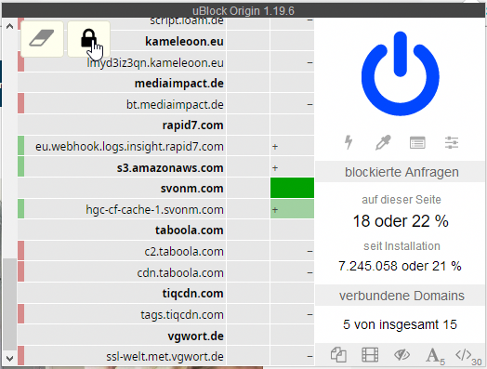Toggle the pop-up blocking icon
Viewport: 487px width, 369px height.
338,355
